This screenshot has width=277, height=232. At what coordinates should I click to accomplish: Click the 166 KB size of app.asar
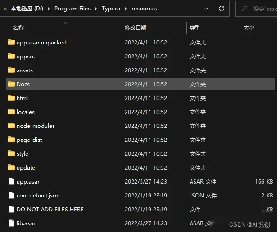point(264,181)
